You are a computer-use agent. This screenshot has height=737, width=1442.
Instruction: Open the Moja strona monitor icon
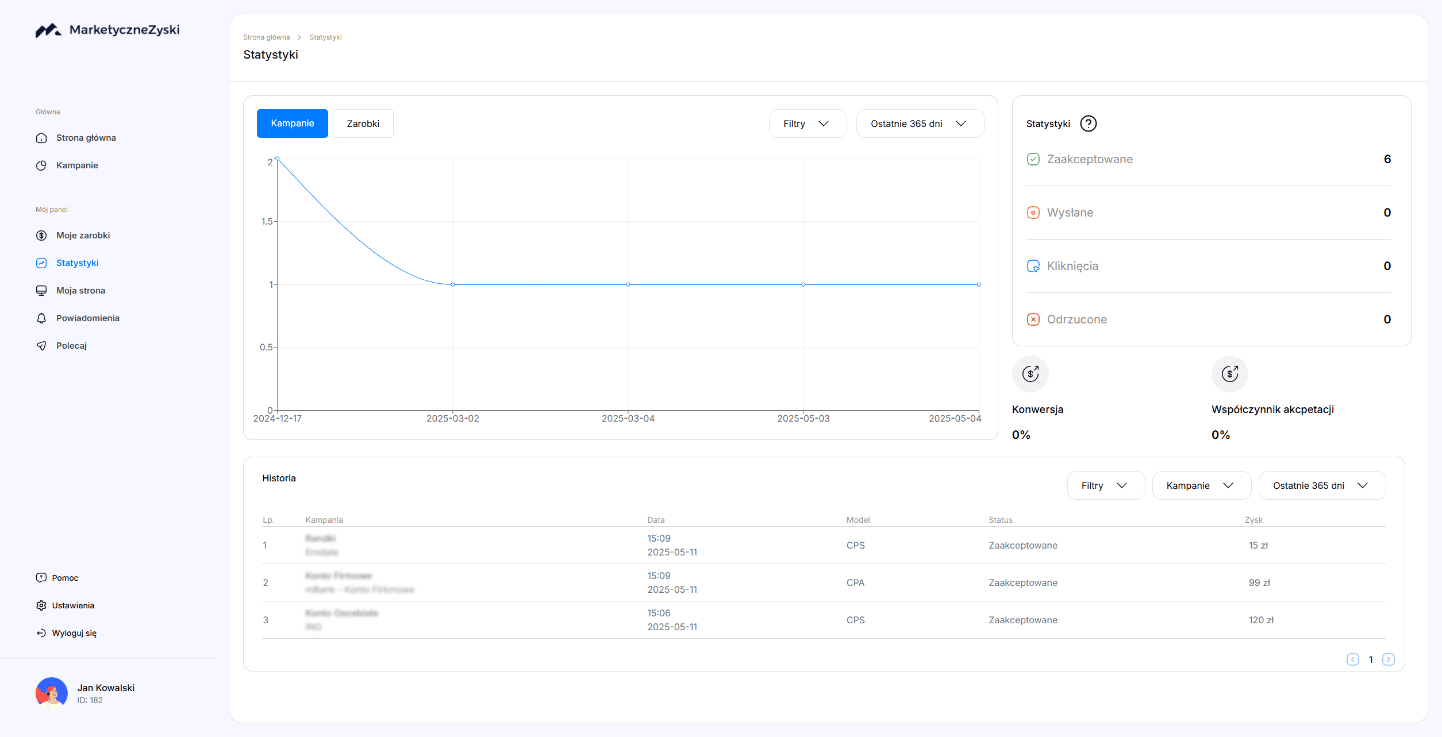click(41, 291)
